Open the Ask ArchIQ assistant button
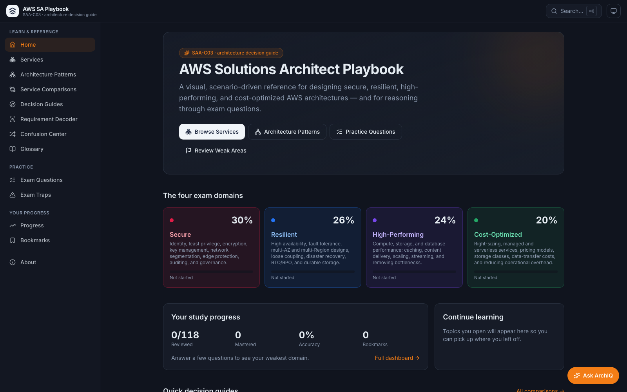The height and width of the screenshot is (392, 627). [x=593, y=376]
